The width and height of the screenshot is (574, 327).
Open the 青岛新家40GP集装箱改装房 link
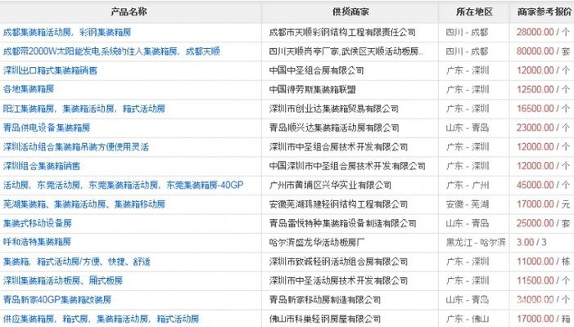pyautogui.click(x=57, y=299)
